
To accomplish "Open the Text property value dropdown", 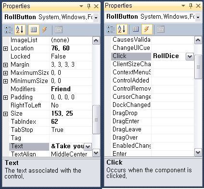I will pyautogui.click(x=88, y=147).
